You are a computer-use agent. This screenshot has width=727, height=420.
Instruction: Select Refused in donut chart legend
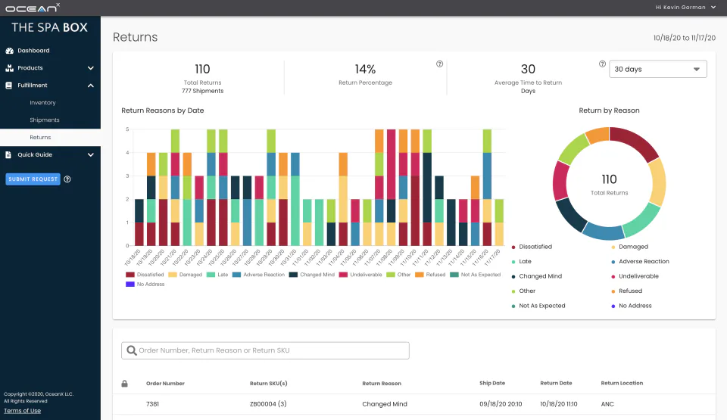tap(627, 291)
